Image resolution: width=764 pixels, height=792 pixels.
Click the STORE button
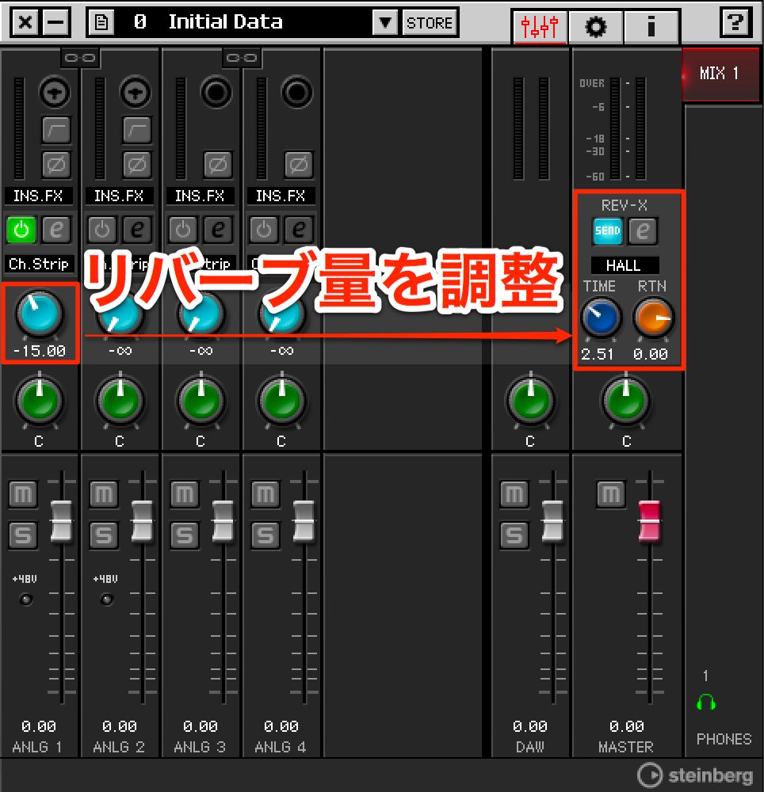pos(430,23)
